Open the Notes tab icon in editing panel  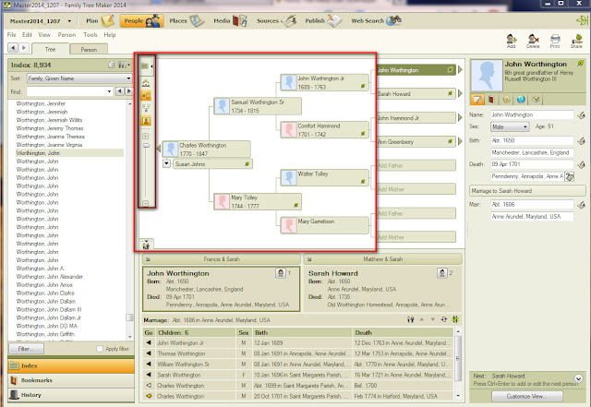(x=506, y=100)
